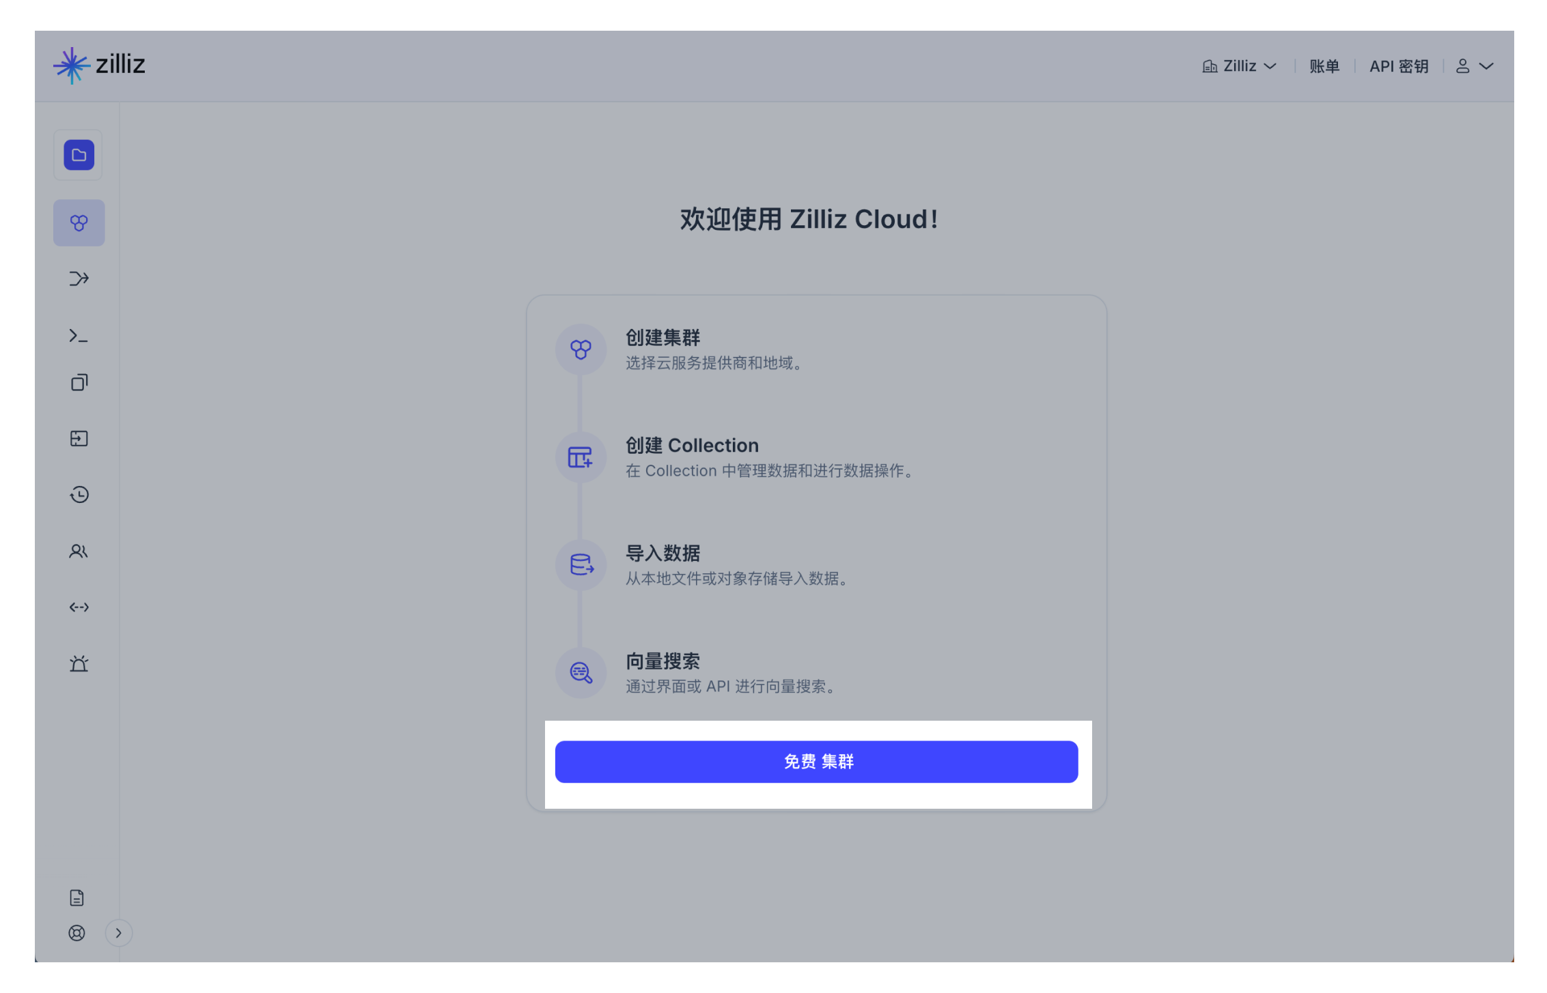Open the users/members sidebar icon
This screenshot has width=1547, height=993.
tap(79, 551)
